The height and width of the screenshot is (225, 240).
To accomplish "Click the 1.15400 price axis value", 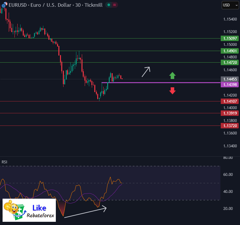I will click(x=230, y=19).
